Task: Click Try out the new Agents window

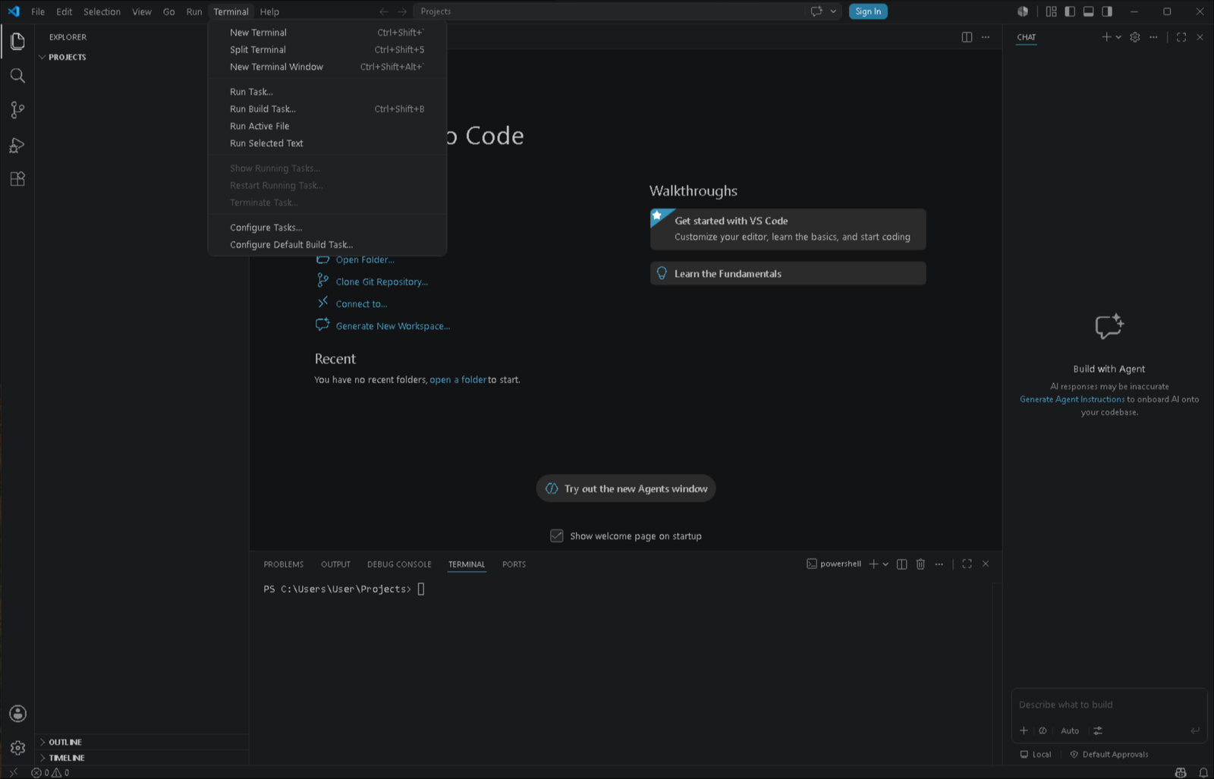Action: [x=626, y=488]
